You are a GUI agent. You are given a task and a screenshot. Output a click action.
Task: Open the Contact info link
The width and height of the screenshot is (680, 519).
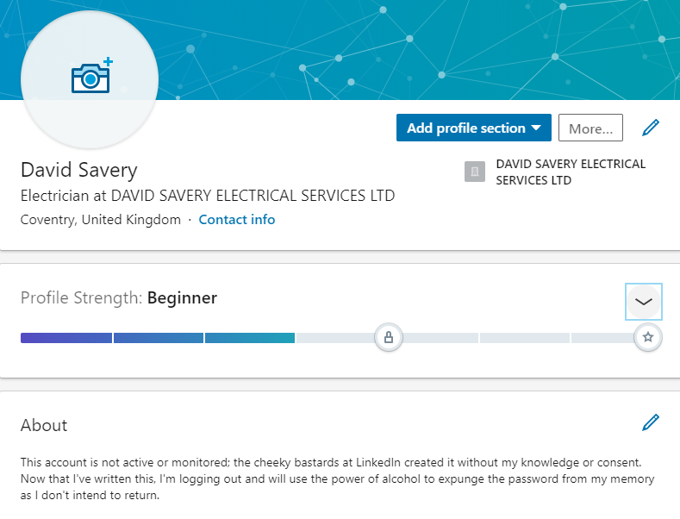pos(237,220)
